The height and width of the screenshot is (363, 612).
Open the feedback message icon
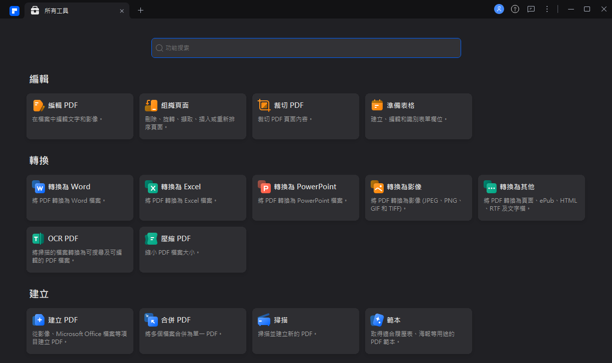531,9
